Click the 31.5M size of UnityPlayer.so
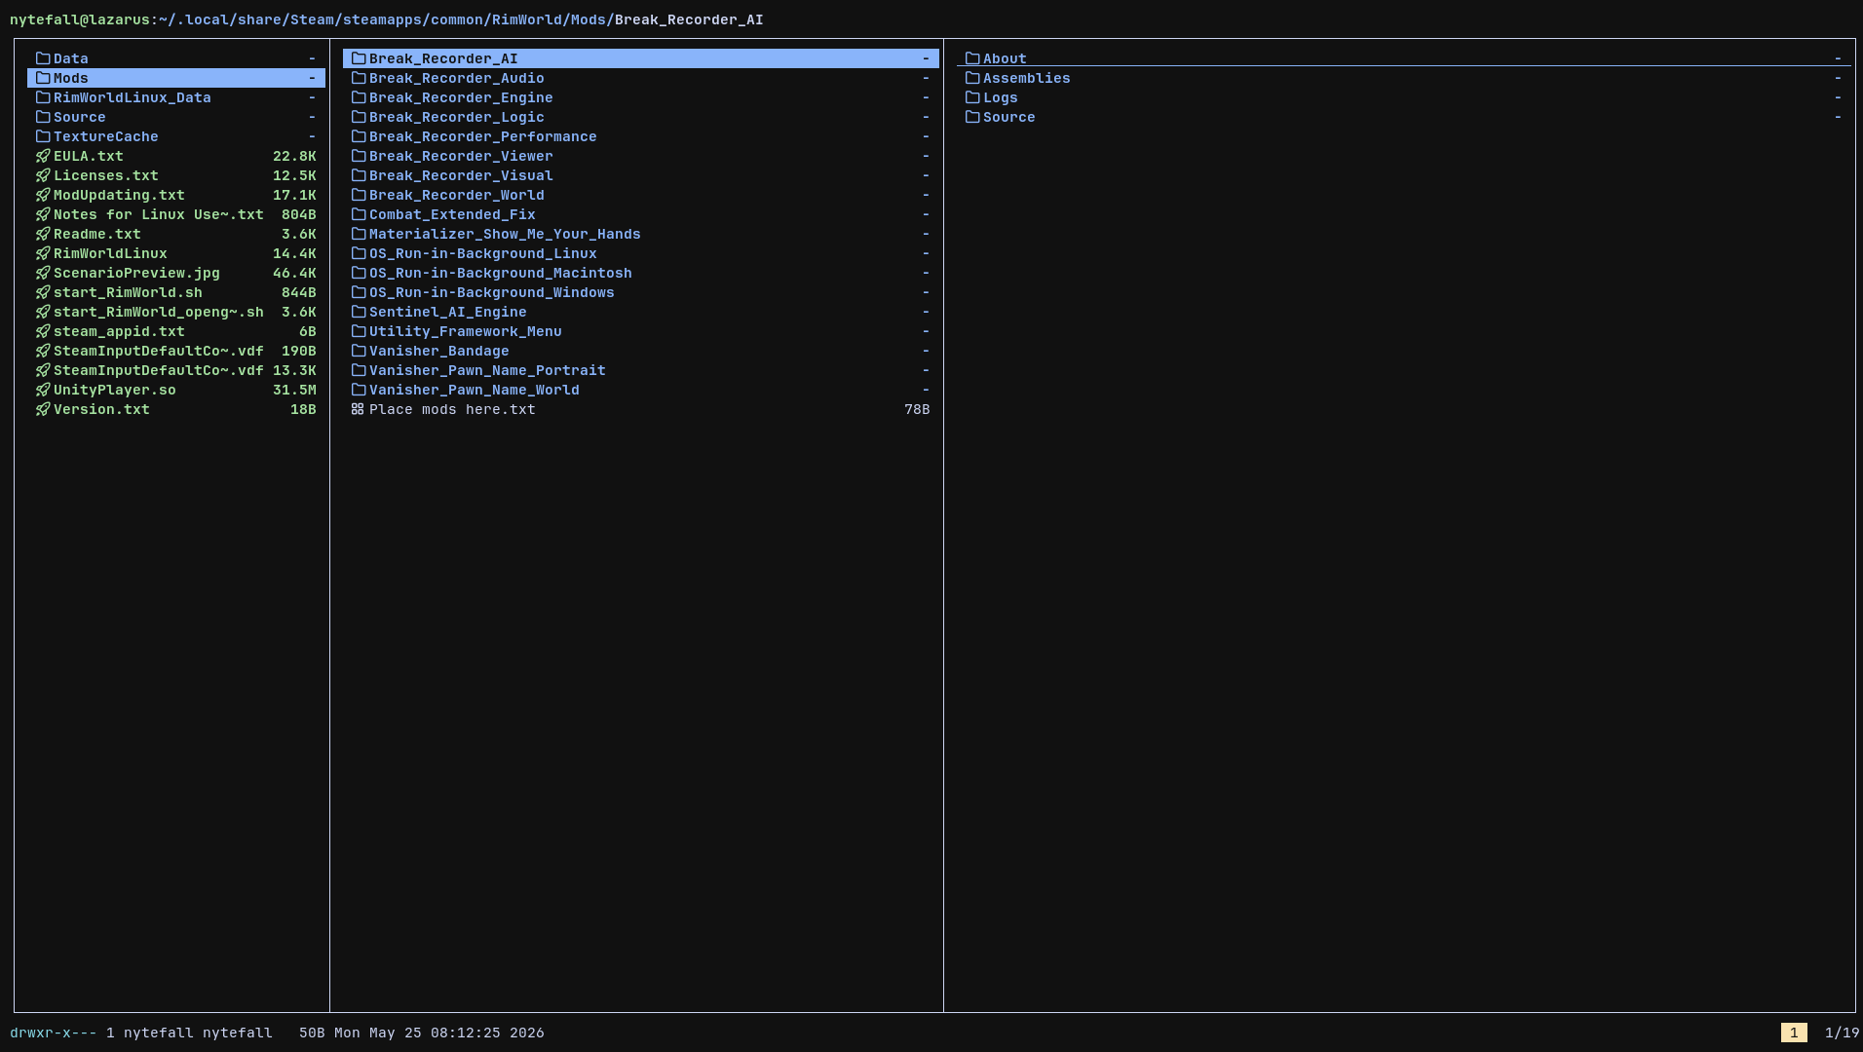 (294, 390)
